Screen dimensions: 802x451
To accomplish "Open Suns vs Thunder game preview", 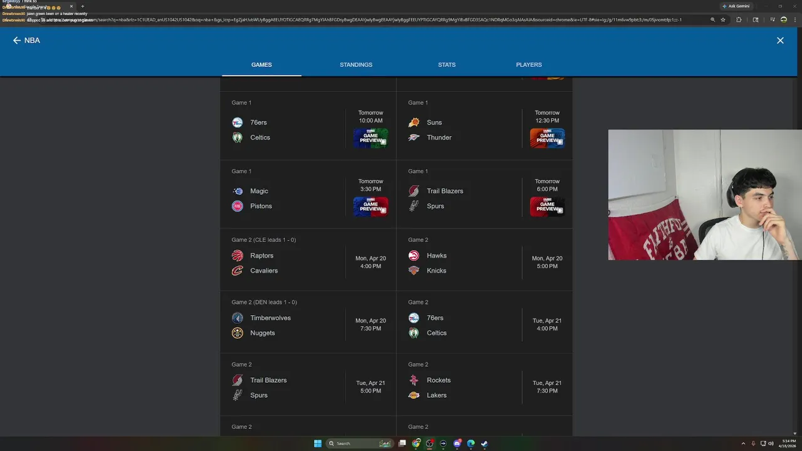I will (547, 138).
